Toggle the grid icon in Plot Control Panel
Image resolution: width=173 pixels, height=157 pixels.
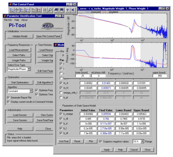45,10
